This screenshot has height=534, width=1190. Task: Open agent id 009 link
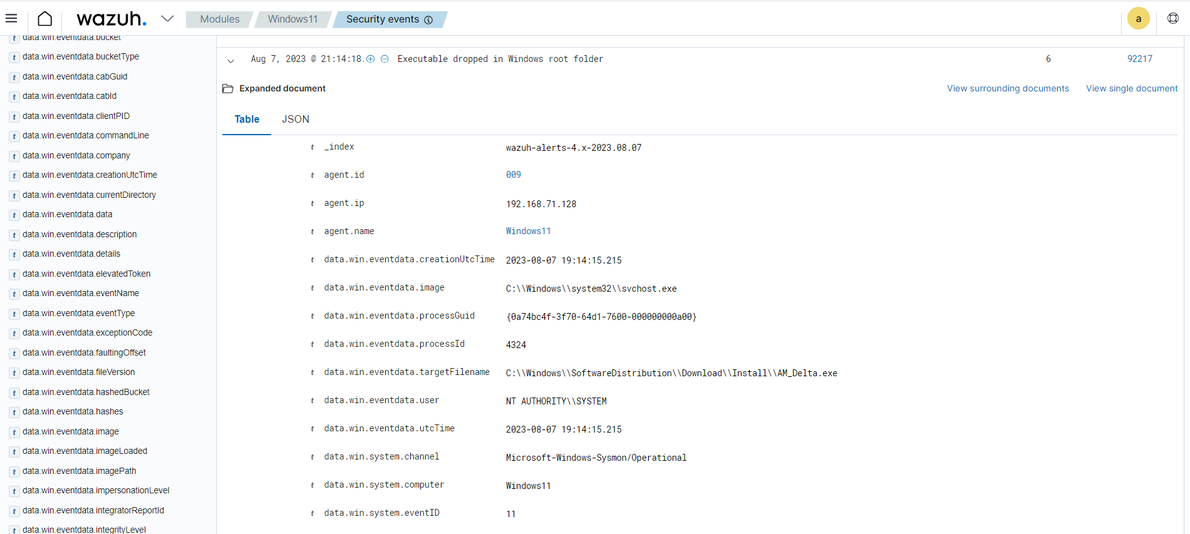click(514, 175)
